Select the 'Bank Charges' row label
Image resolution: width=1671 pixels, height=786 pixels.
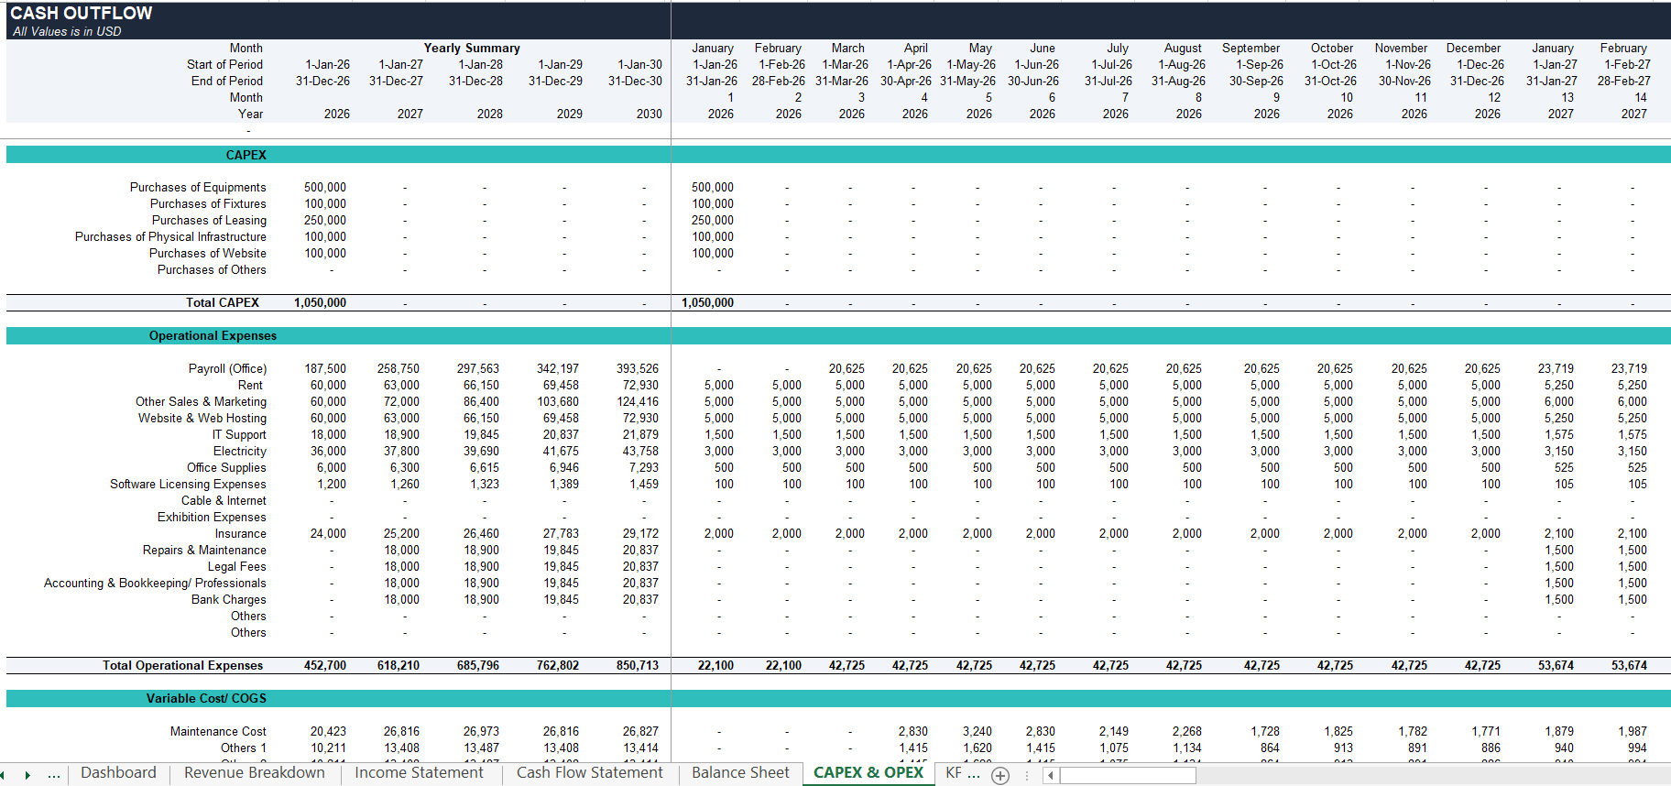pyautogui.click(x=229, y=599)
